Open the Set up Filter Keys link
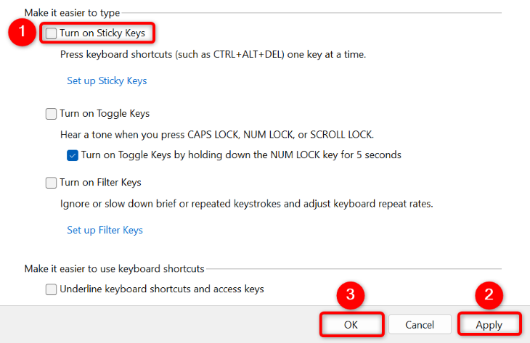 (x=105, y=230)
